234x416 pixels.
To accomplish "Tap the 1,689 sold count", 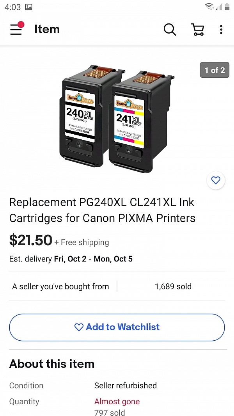I will [173, 286].
